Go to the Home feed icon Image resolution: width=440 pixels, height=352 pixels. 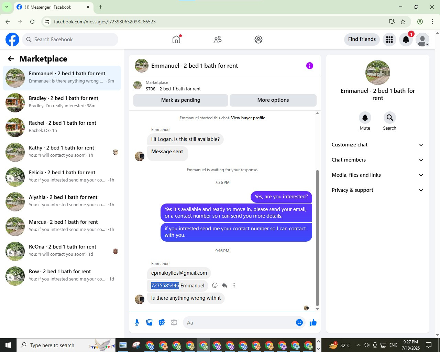point(176,40)
